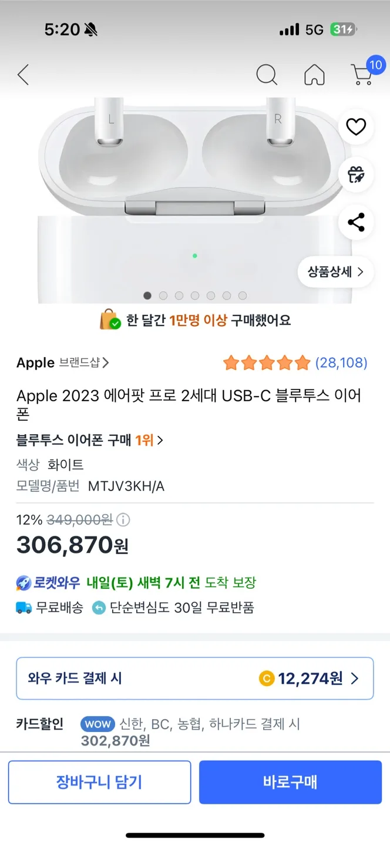390x846 pixels.
Task: Open 블루투스 이어폰 구매 1위 ranking
Action: click(90, 440)
